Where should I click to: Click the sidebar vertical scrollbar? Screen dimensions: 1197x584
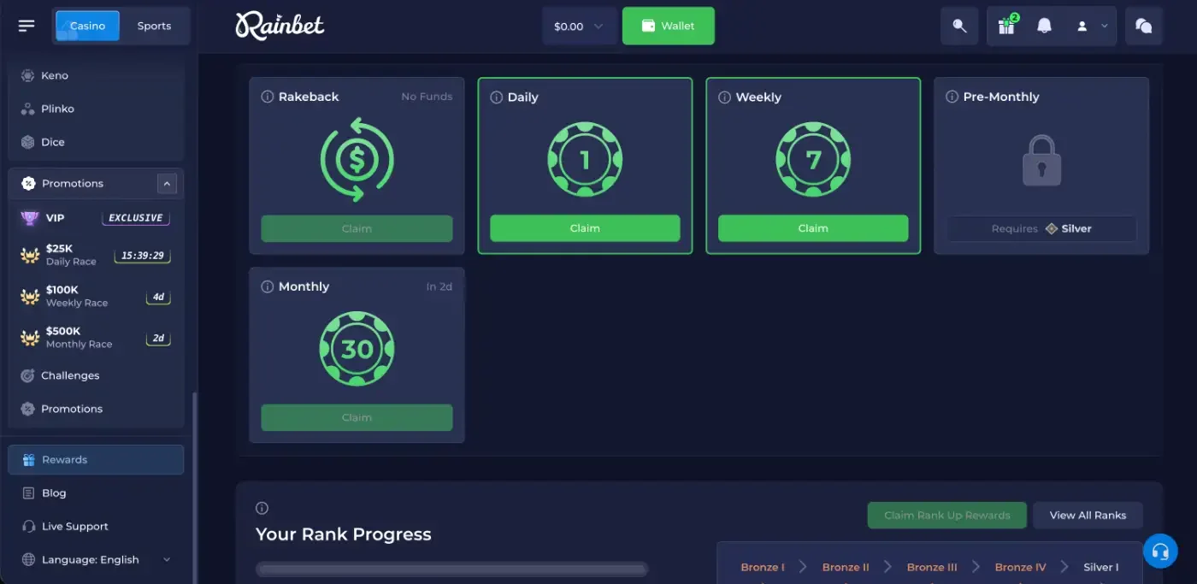tap(193, 487)
